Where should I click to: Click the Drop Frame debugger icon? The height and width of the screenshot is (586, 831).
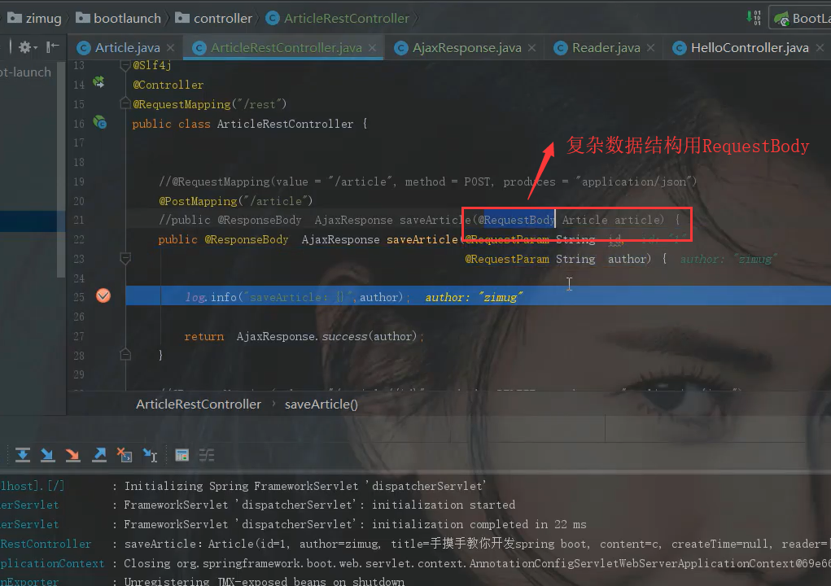point(125,455)
